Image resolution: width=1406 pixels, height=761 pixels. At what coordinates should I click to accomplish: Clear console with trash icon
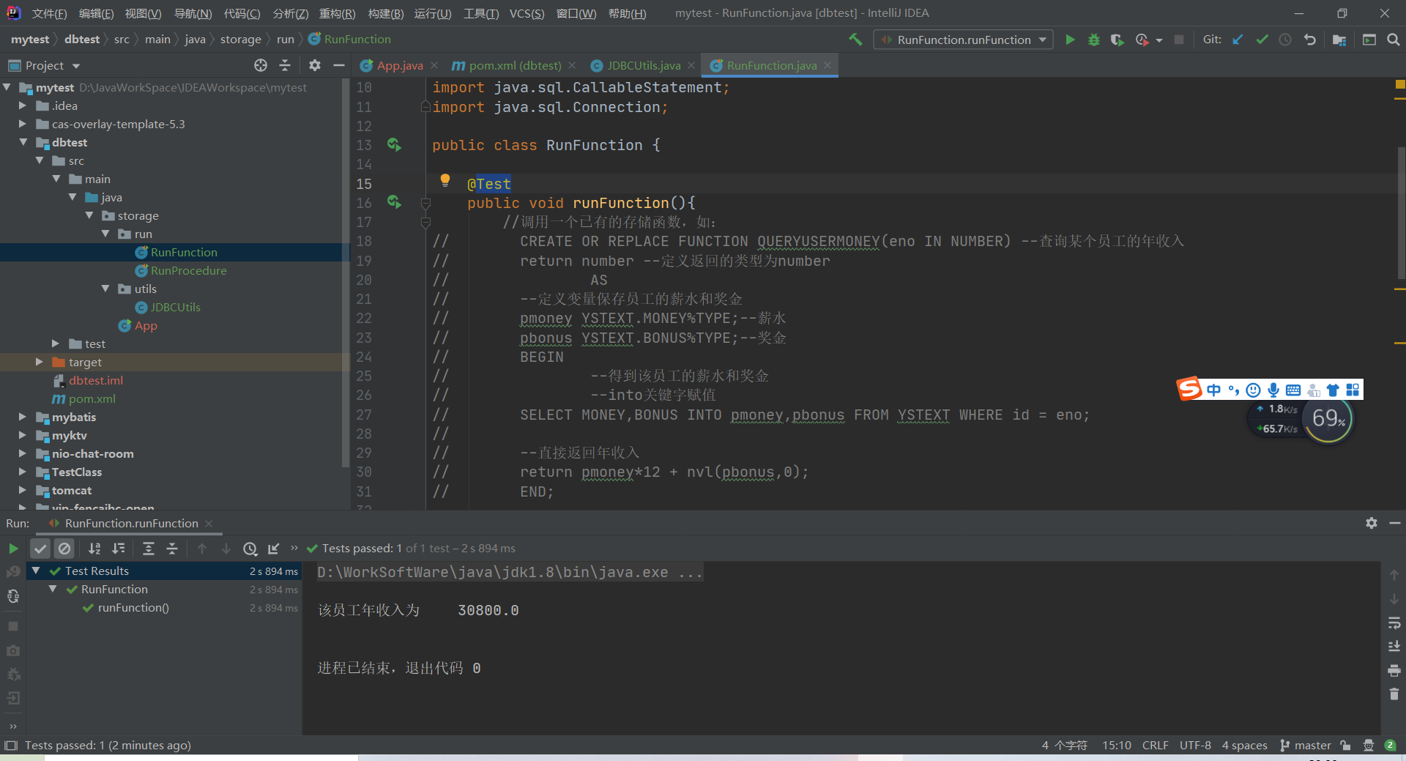click(x=1394, y=694)
